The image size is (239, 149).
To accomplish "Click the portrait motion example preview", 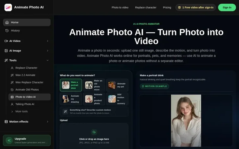I will pos(186,121).
